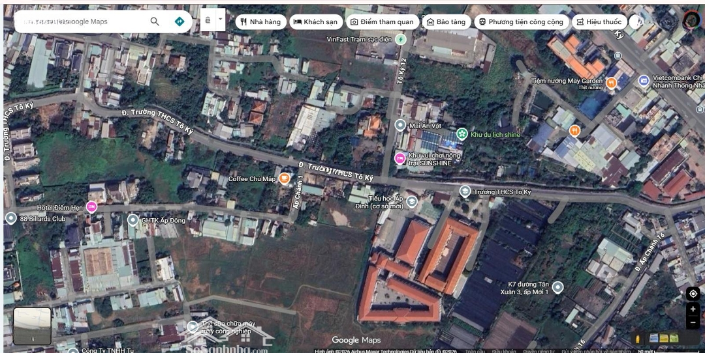
Task: Toggle the first map-type tile beside pegman
Action: pos(654,338)
